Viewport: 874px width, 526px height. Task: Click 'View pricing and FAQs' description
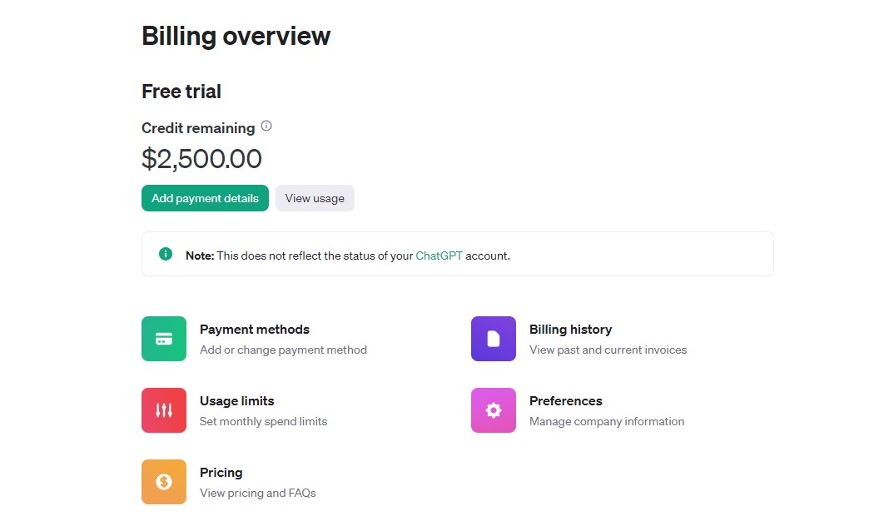pyautogui.click(x=258, y=494)
